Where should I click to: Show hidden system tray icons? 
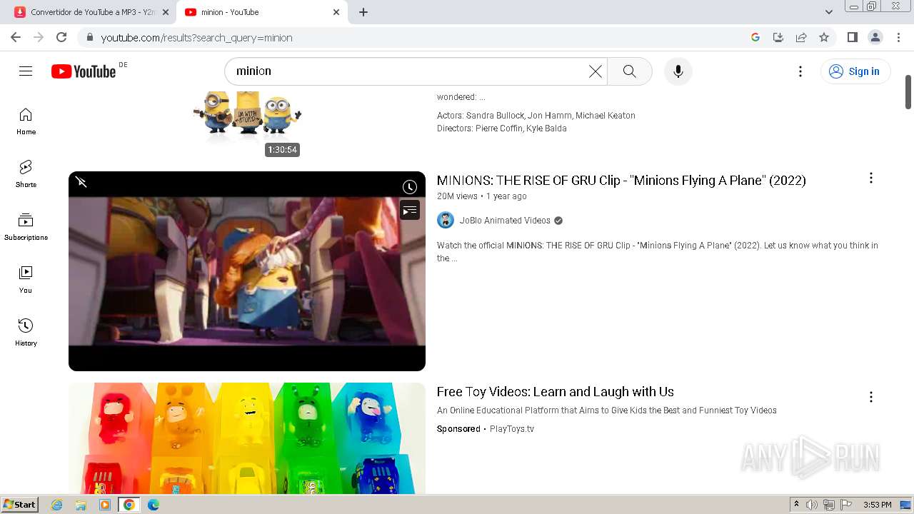point(796,505)
